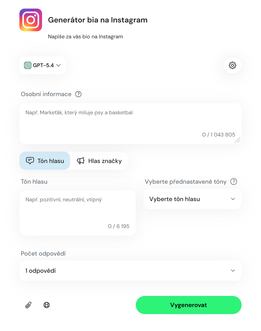The image size is (261, 331).
Task: Open language selection via globe icon
Action: pos(47,305)
